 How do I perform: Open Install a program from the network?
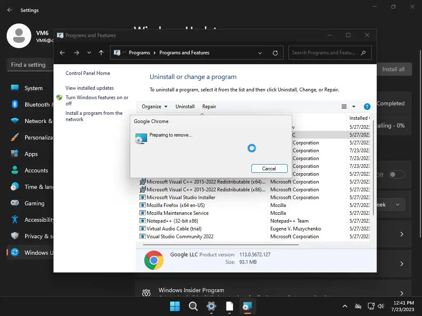[94, 116]
